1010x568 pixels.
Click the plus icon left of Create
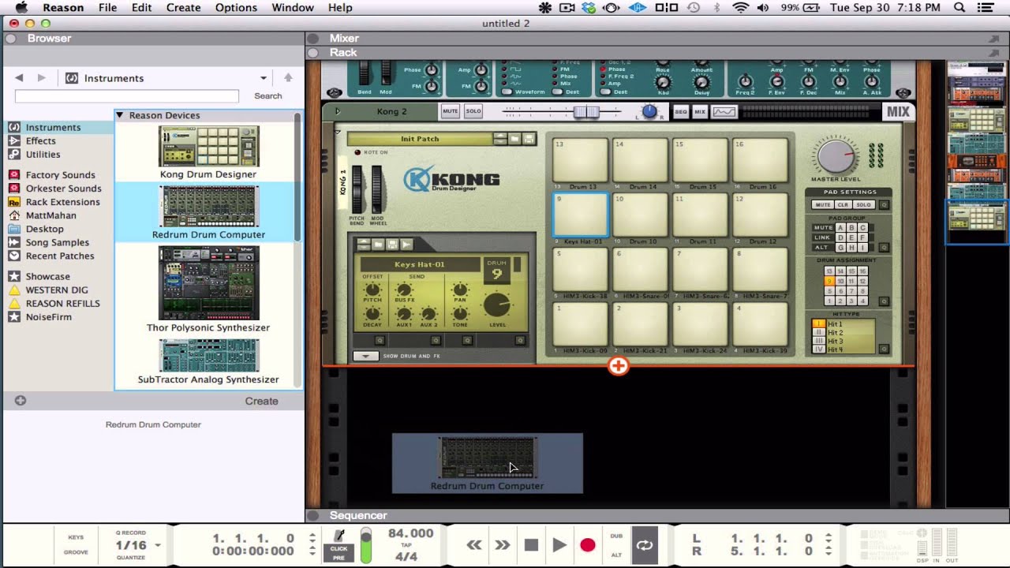tap(21, 401)
